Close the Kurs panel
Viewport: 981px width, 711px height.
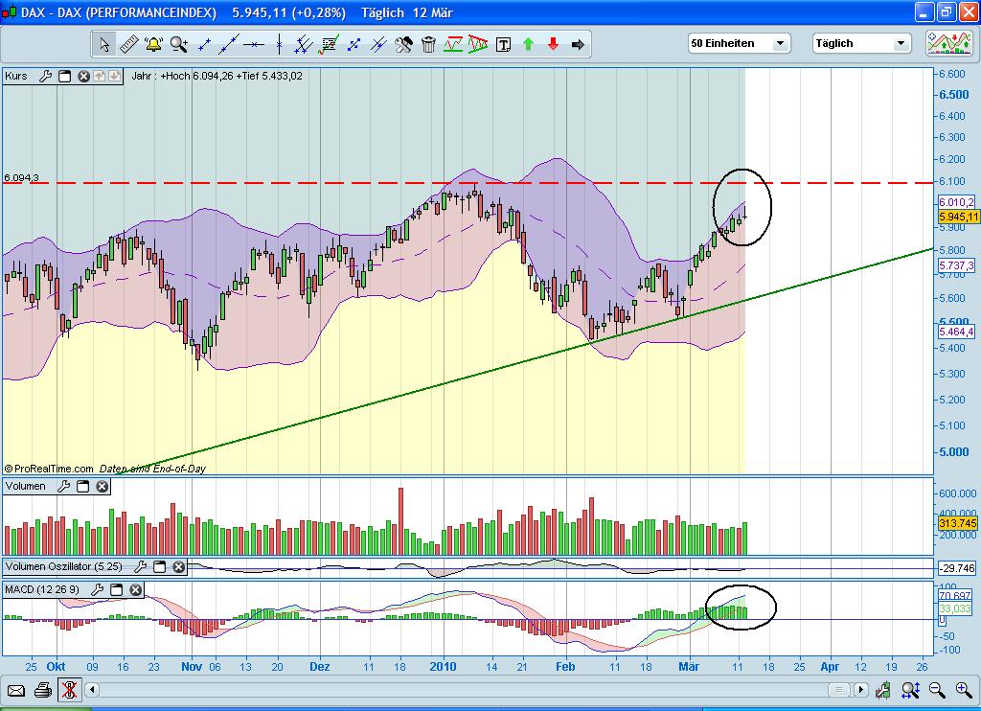coord(83,77)
